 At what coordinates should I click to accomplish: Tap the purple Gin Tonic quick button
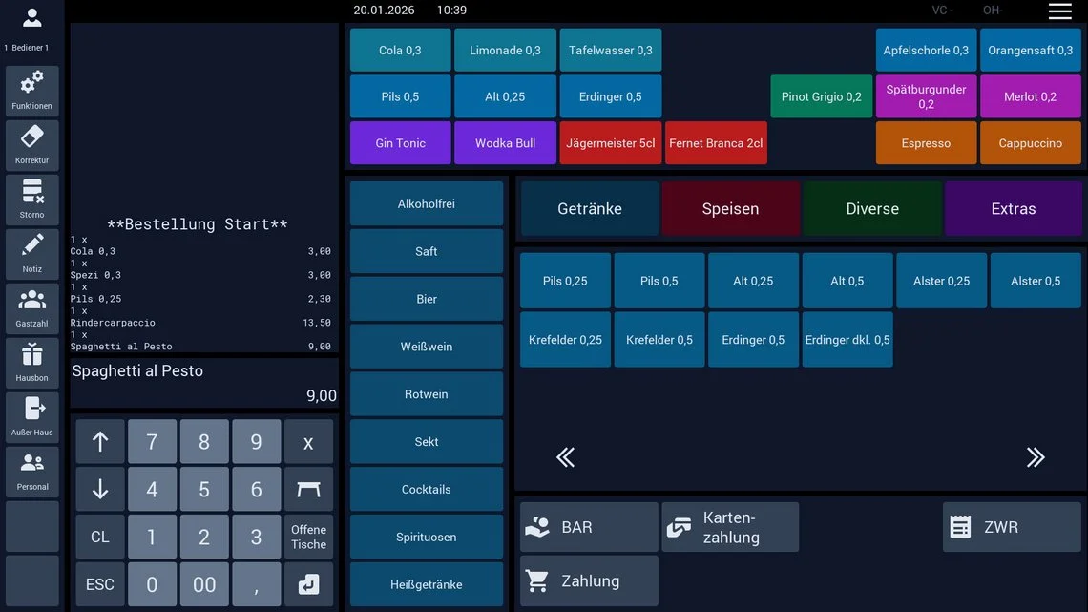(401, 143)
